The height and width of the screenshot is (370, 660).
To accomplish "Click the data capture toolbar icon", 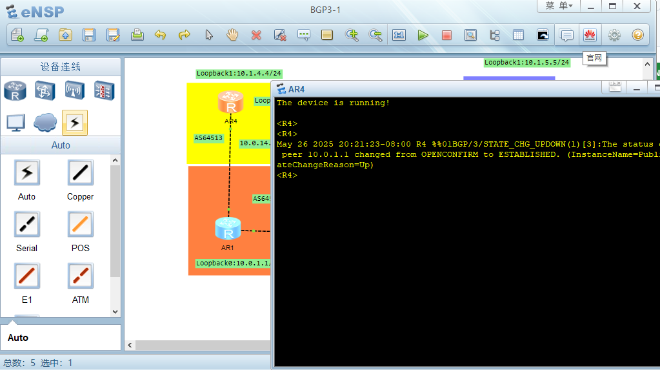I will pyautogui.click(x=470, y=35).
